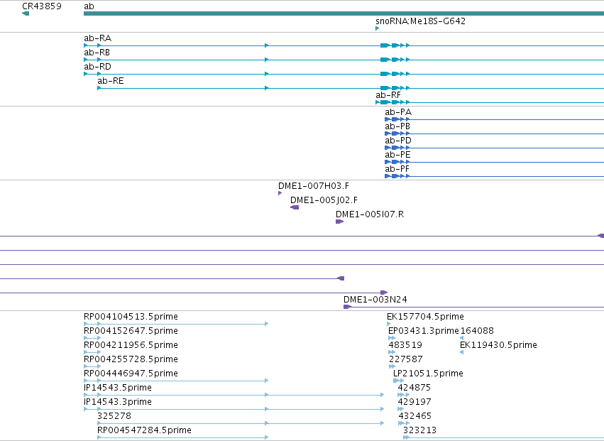Viewport: 604px width, 441px height.
Task: Open transcript ab-RB label
Action: click(97, 53)
